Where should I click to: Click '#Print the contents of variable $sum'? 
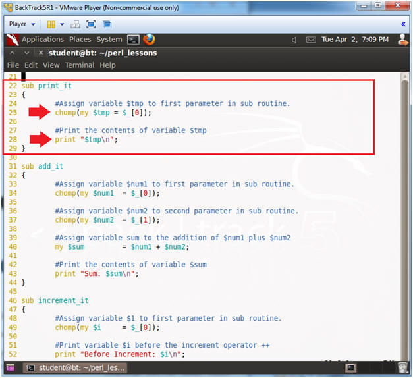pyautogui.click(x=130, y=265)
